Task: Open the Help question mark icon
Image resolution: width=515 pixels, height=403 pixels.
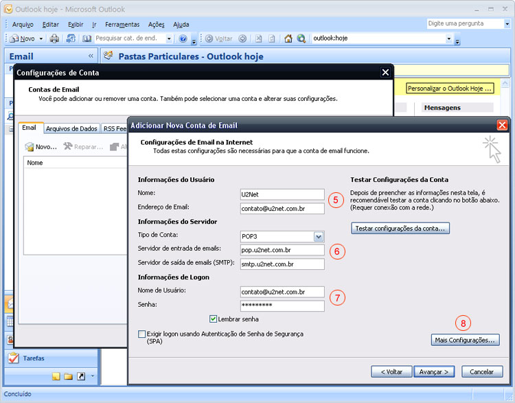Action: point(183,38)
